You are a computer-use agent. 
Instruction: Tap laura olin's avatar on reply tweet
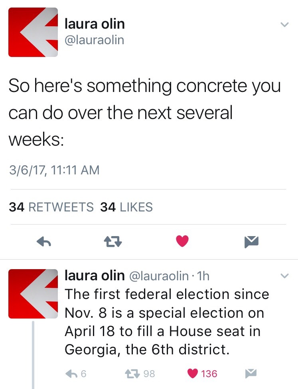point(33,294)
